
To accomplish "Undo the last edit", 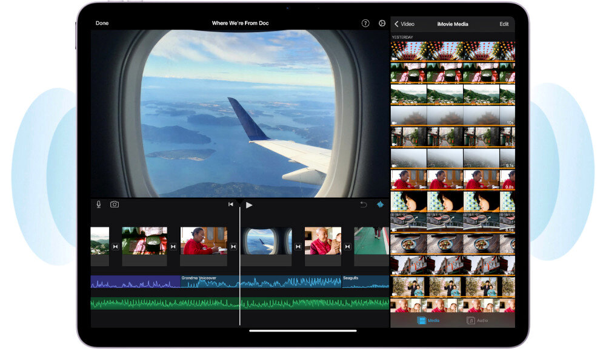I will tap(363, 204).
